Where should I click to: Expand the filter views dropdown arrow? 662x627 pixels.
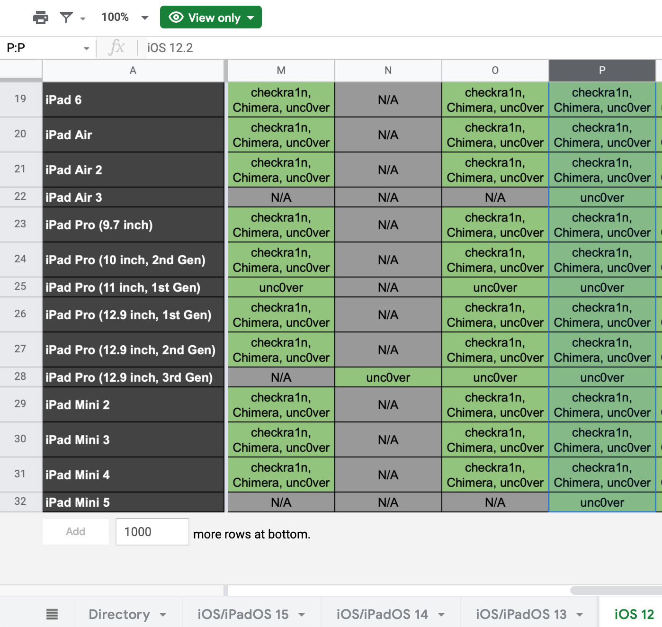click(x=83, y=19)
